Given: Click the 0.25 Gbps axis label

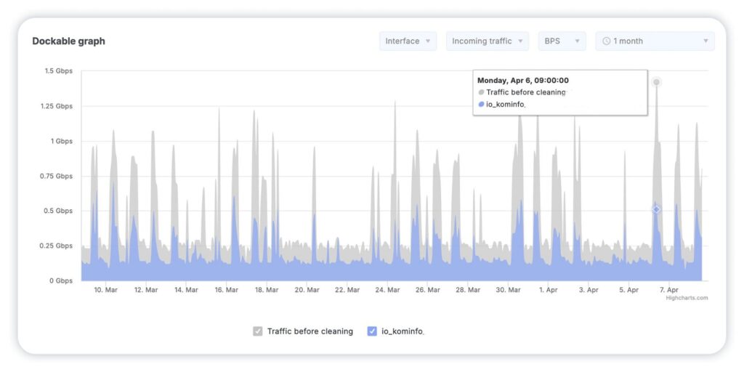Looking at the screenshot, I should (57, 246).
